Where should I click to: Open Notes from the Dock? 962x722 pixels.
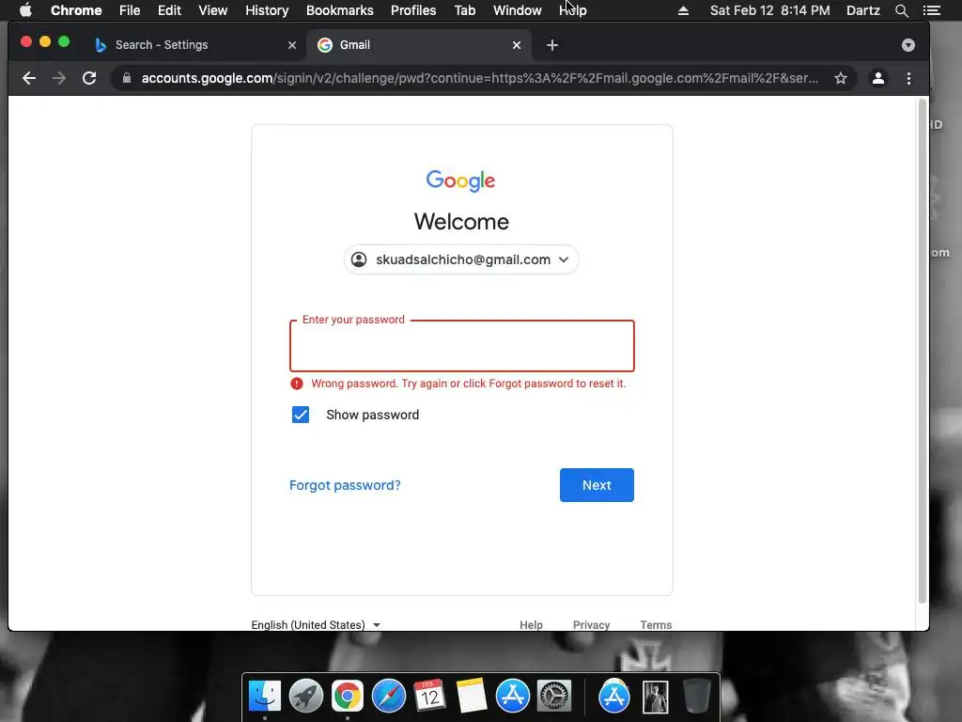[472, 697]
